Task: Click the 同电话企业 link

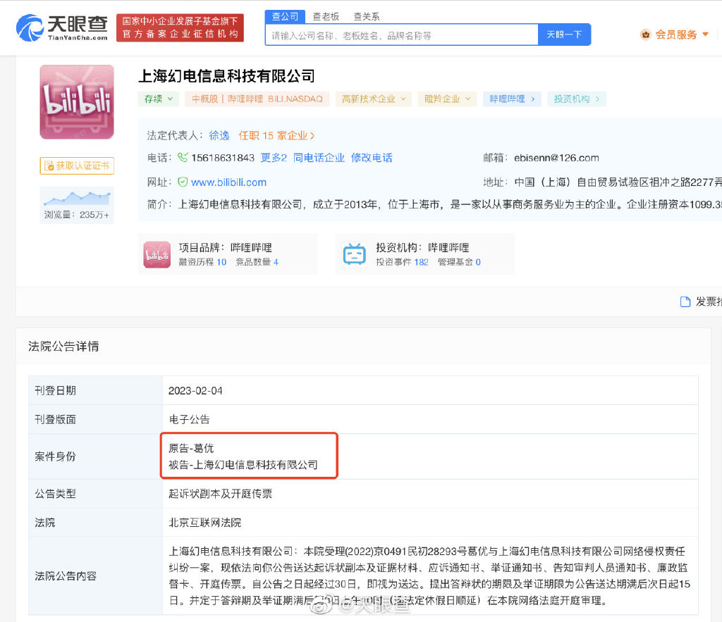Action: (x=319, y=158)
